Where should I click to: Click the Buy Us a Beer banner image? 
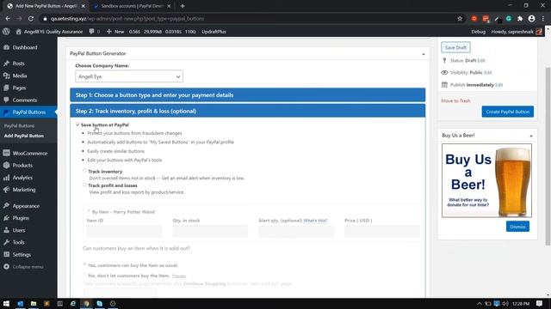pos(486,180)
